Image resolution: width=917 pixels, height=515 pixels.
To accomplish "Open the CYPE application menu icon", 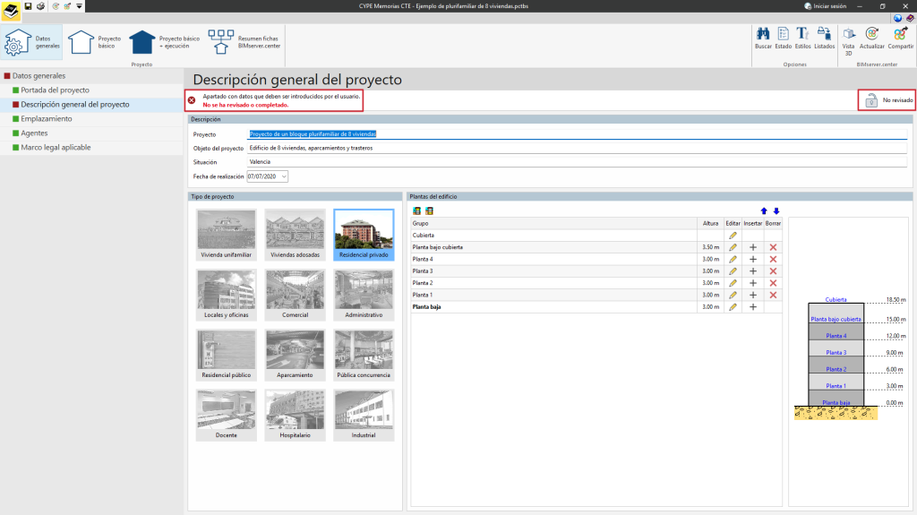I will [11, 11].
